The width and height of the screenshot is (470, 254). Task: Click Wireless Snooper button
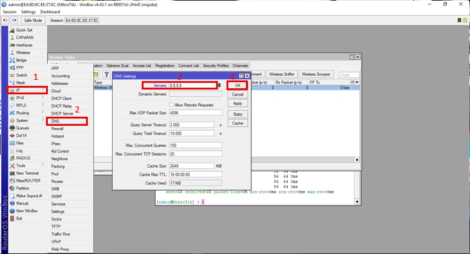316,74
